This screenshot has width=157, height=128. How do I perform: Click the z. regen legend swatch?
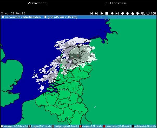pyautogui.click(x=80, y=126)
